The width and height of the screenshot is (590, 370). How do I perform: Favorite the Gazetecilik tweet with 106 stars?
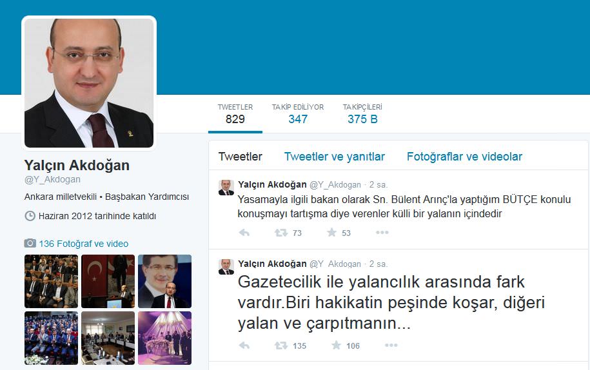[x=336, y=345]
